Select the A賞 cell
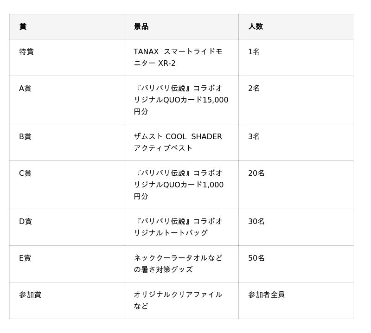Screen dimensions: 371x333 tap(66, 100)
